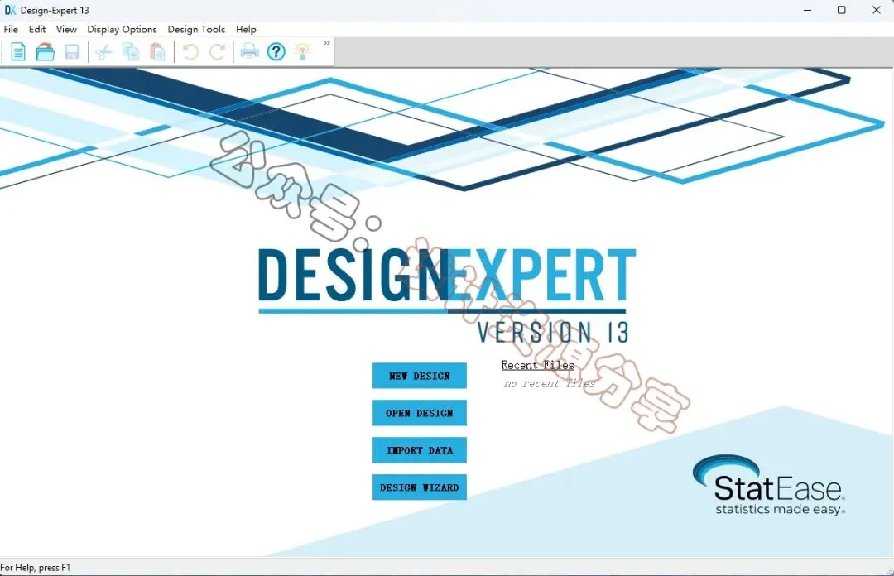Maximize the Design-Expert 13 window

842,10
